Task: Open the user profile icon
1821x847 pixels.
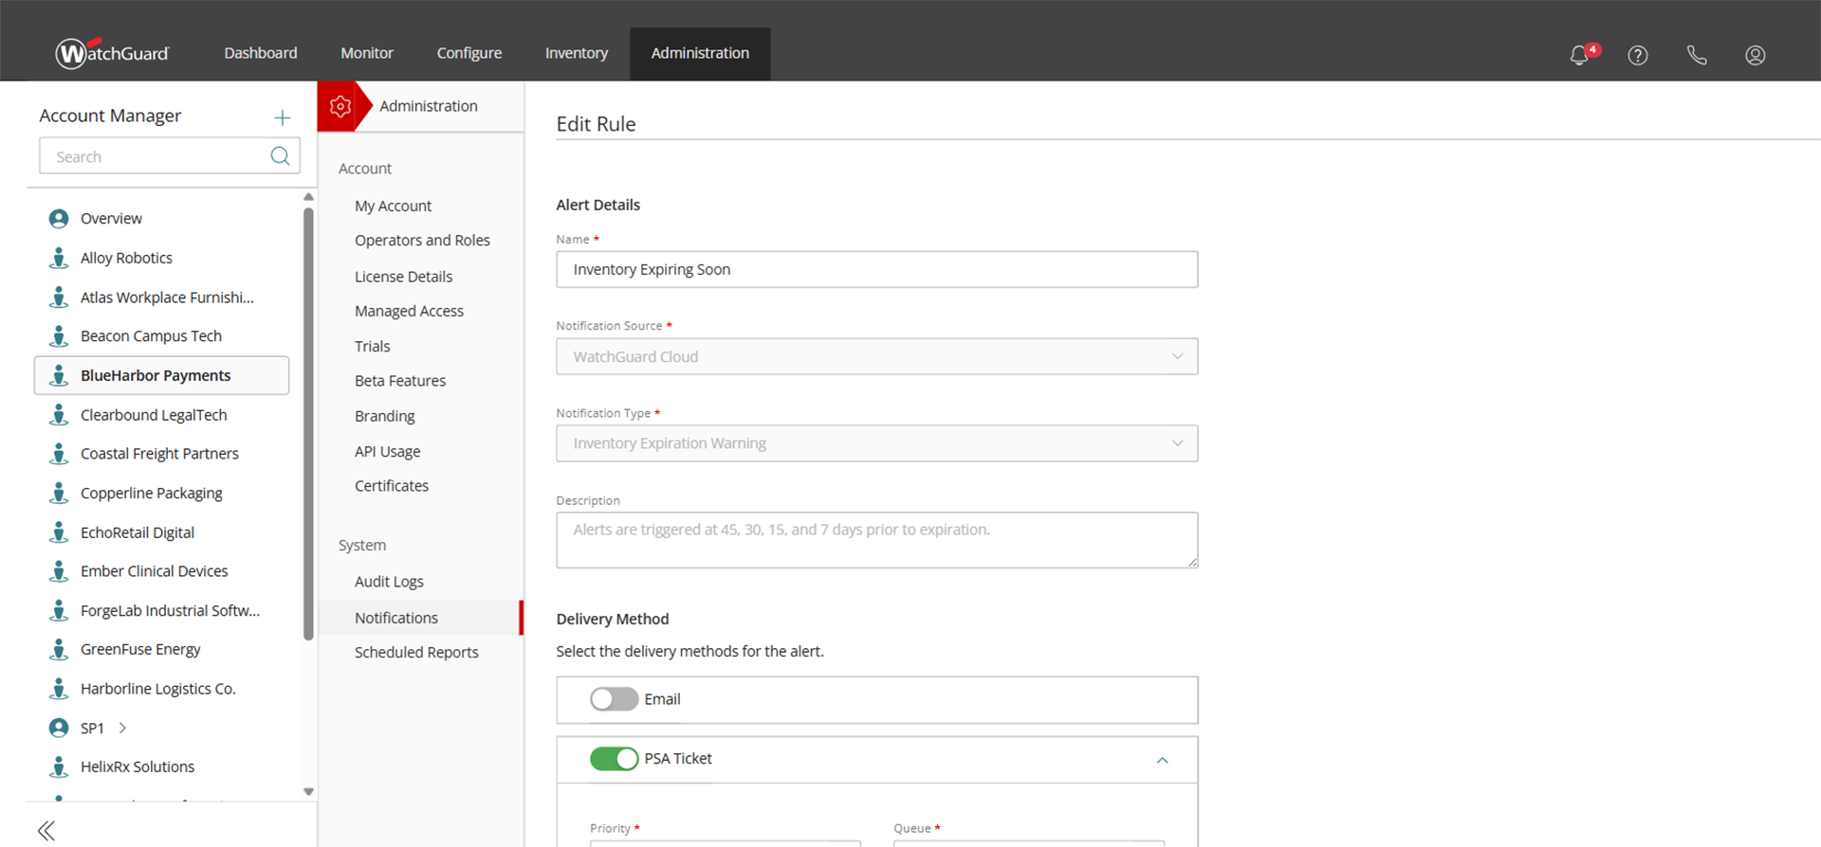Action: tap(1756, 55)
